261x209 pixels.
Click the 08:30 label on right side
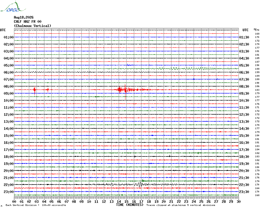[x=244, y=86]
